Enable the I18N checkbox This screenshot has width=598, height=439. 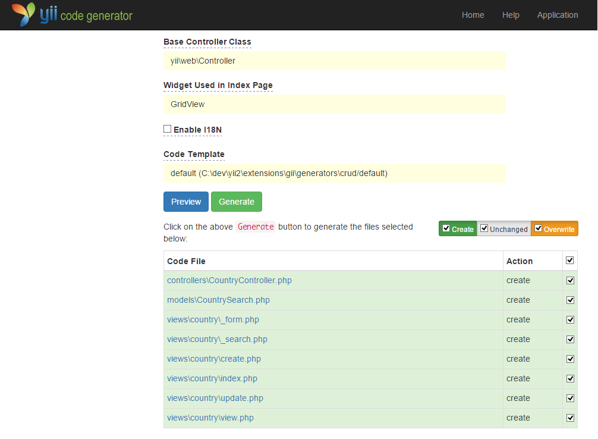(168, 129)
